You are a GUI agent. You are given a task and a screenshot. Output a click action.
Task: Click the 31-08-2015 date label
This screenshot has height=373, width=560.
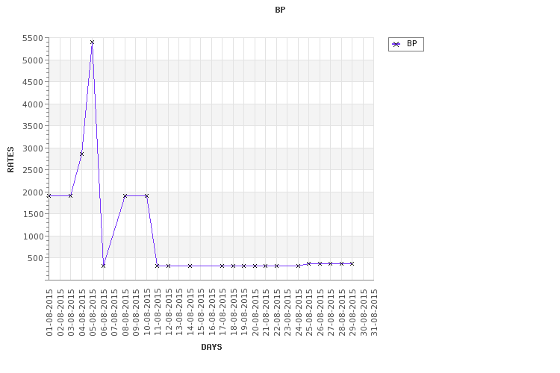click(374, 313)
